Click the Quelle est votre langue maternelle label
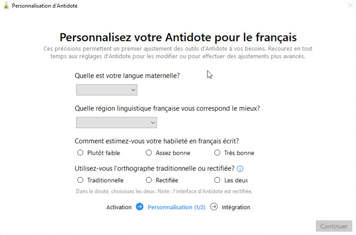The height and width of the screenshot is (235, 356). (127, 76)
